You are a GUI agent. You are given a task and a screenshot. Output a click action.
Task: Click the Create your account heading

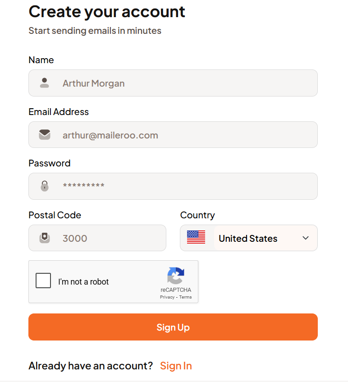click(x=107, y=11)
